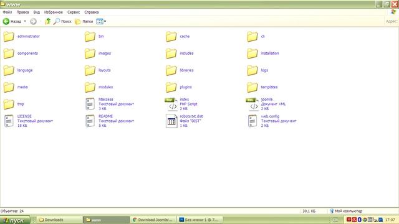Select the joomla XML document icon
Image resolution: width=399 pixels, height=224 pixels.
(252, 104)
